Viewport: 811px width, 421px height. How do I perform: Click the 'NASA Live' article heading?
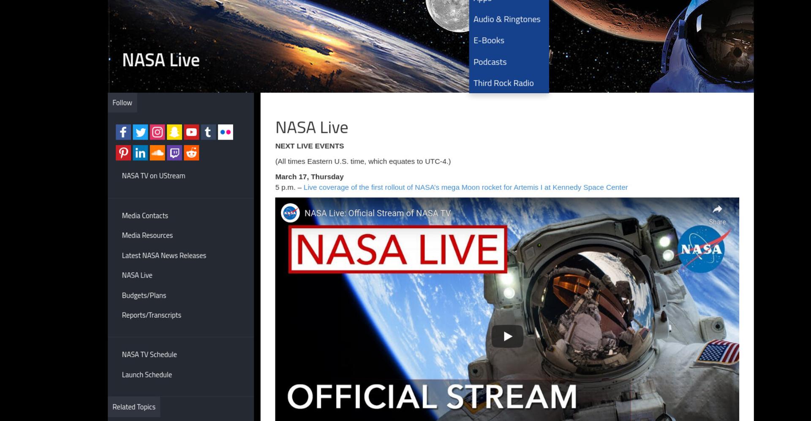tap(312, 127)
